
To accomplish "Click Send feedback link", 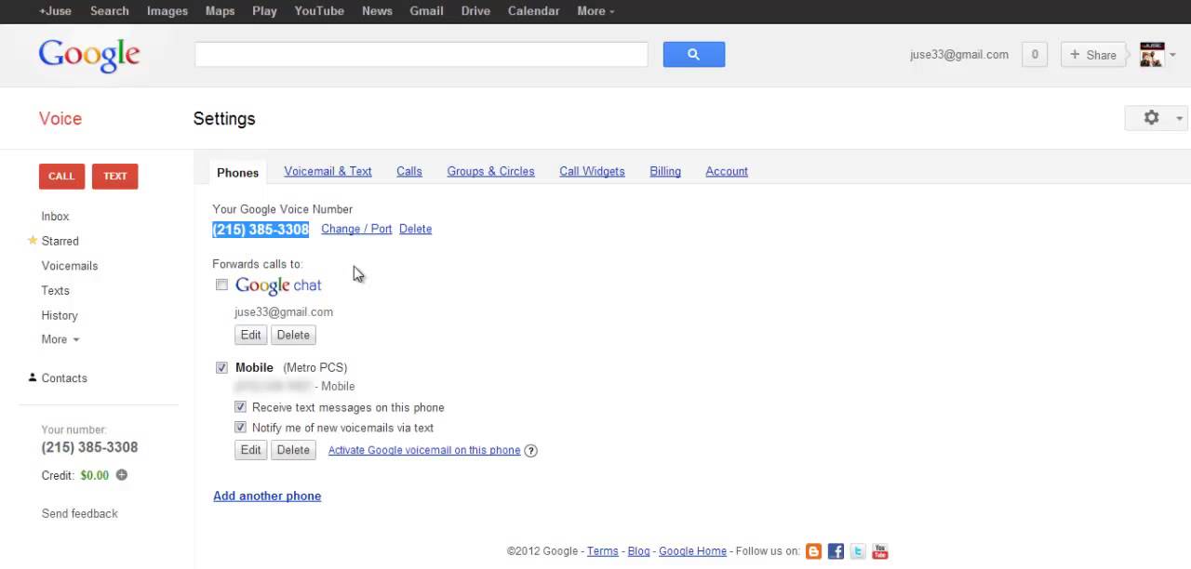I will [x=80, y=513].
